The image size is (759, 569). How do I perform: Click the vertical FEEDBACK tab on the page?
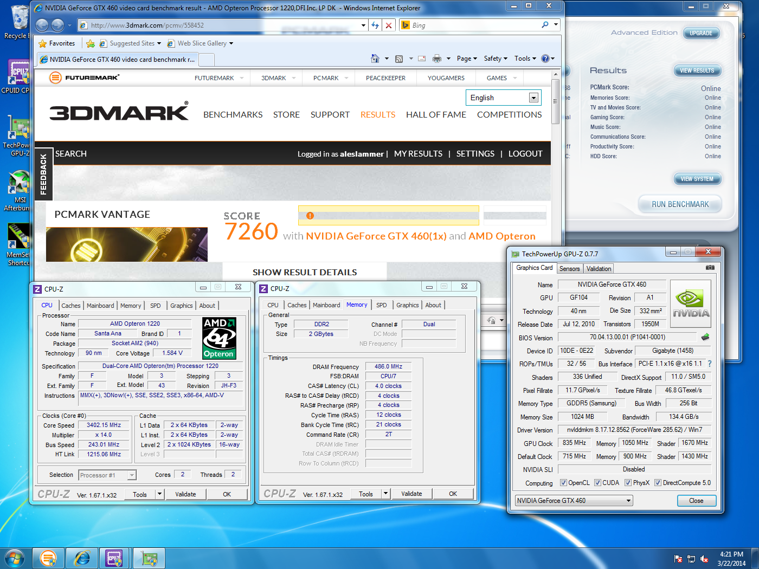[43, 174]
